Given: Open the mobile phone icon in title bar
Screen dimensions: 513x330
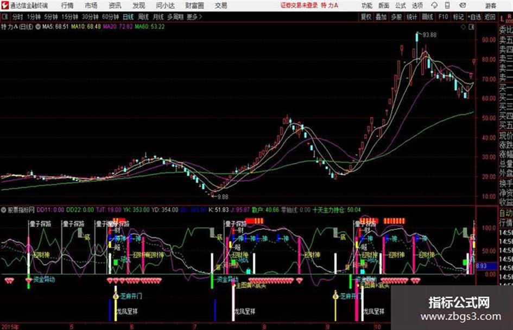Looking at the screenshot, I should click(447, 5).
